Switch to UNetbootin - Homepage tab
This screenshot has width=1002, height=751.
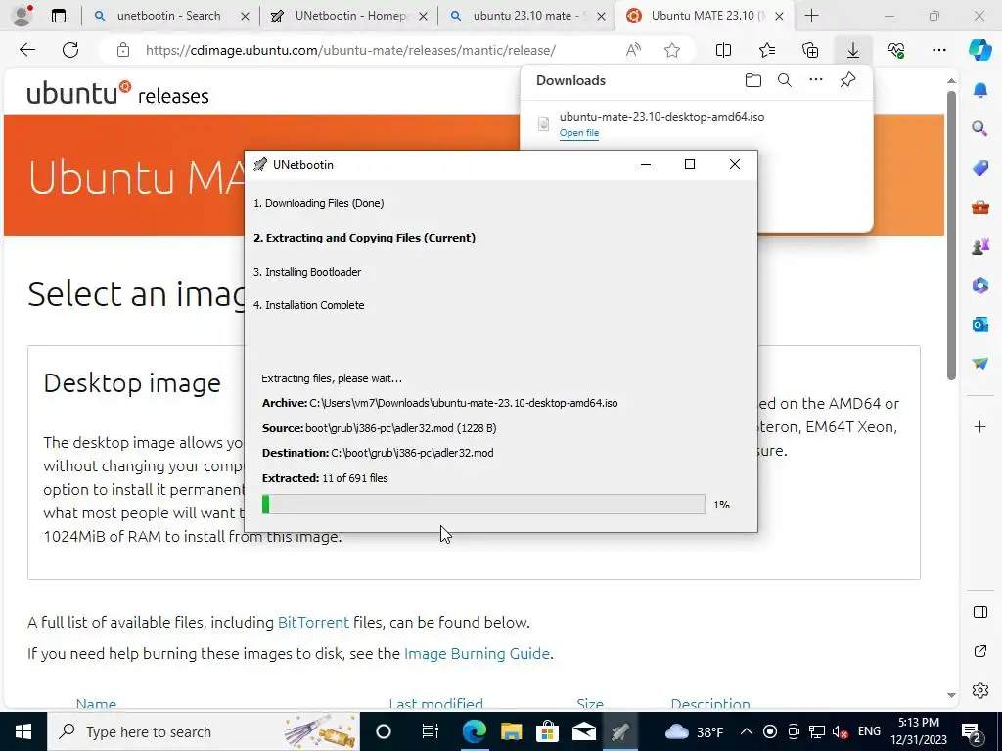349,16
